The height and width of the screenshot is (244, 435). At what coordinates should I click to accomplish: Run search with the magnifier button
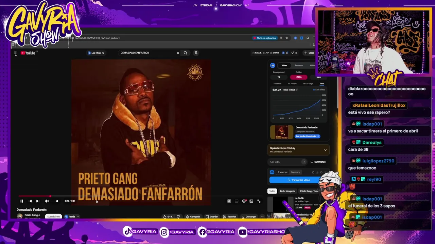pyautogui.click(x=185, y=53)
